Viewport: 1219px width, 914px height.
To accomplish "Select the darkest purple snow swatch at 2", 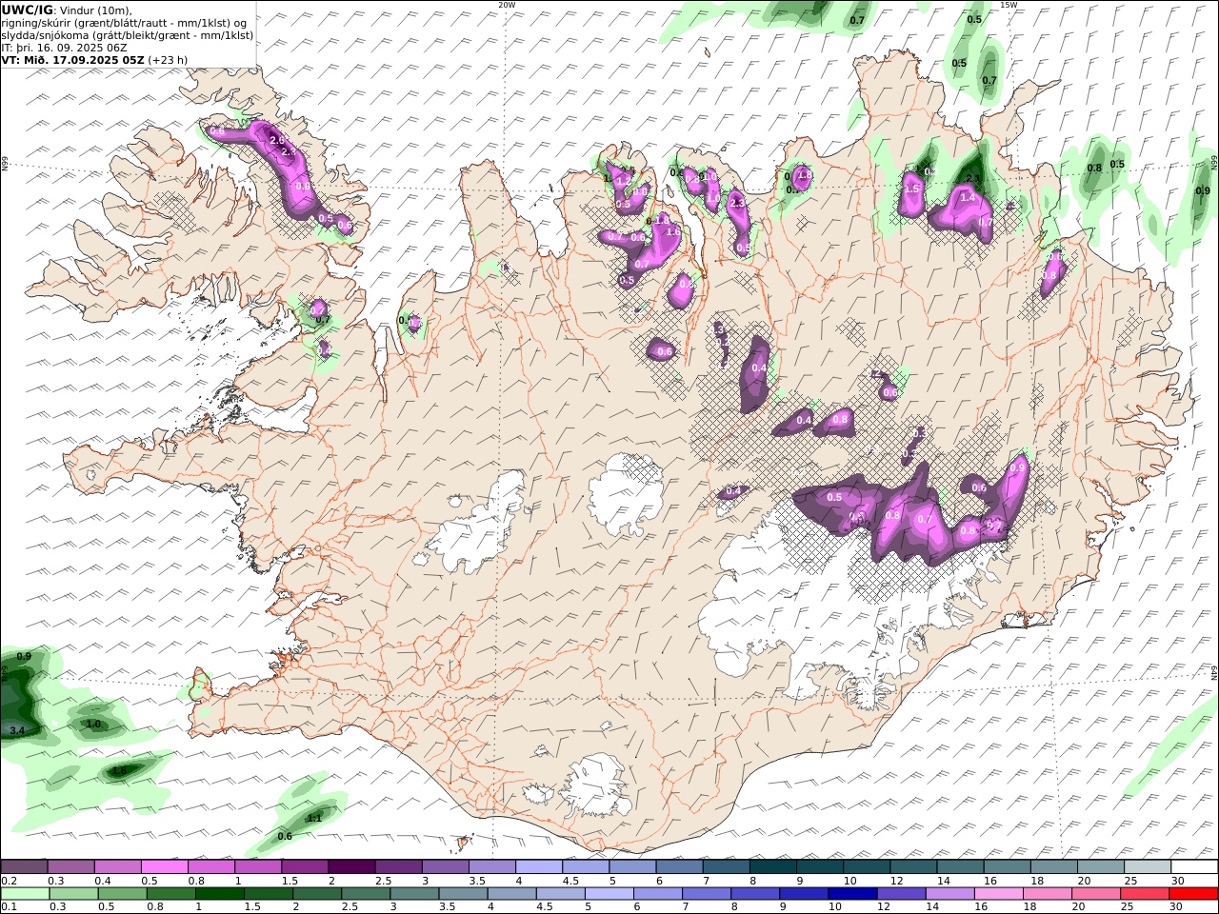I will 351,866.
